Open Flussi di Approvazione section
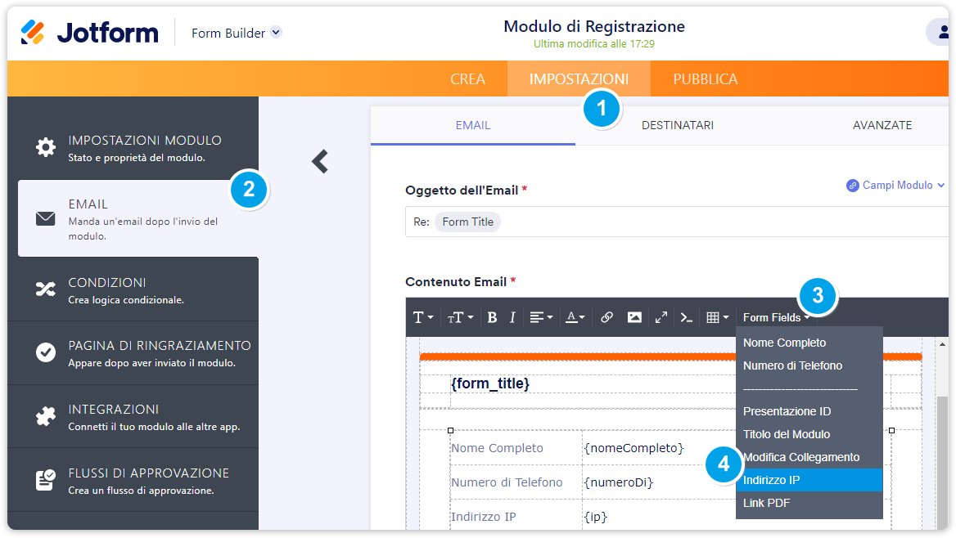 coord(133,480)
